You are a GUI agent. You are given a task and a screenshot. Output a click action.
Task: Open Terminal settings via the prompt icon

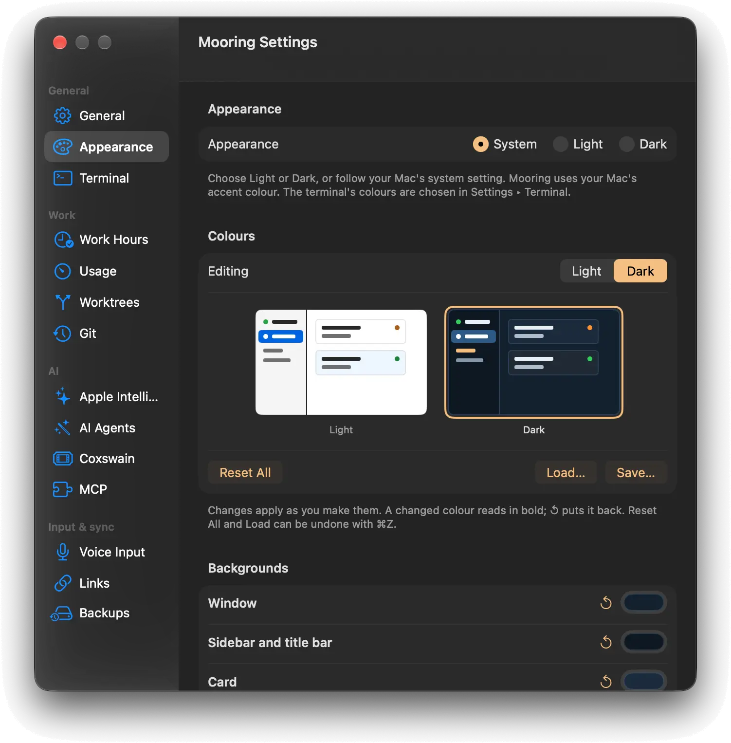[x=62, y=178]
